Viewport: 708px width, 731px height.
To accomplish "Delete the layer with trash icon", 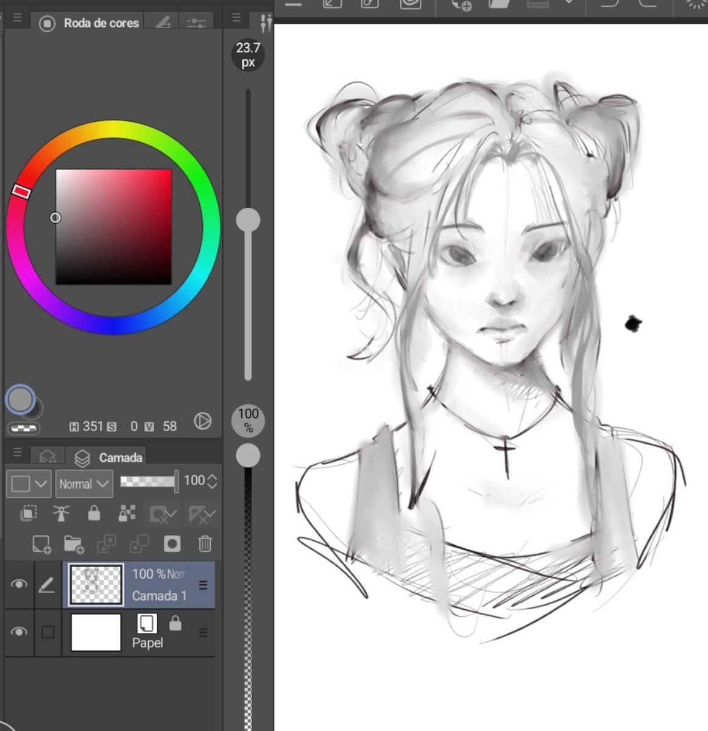I will (x=205, y=544).
